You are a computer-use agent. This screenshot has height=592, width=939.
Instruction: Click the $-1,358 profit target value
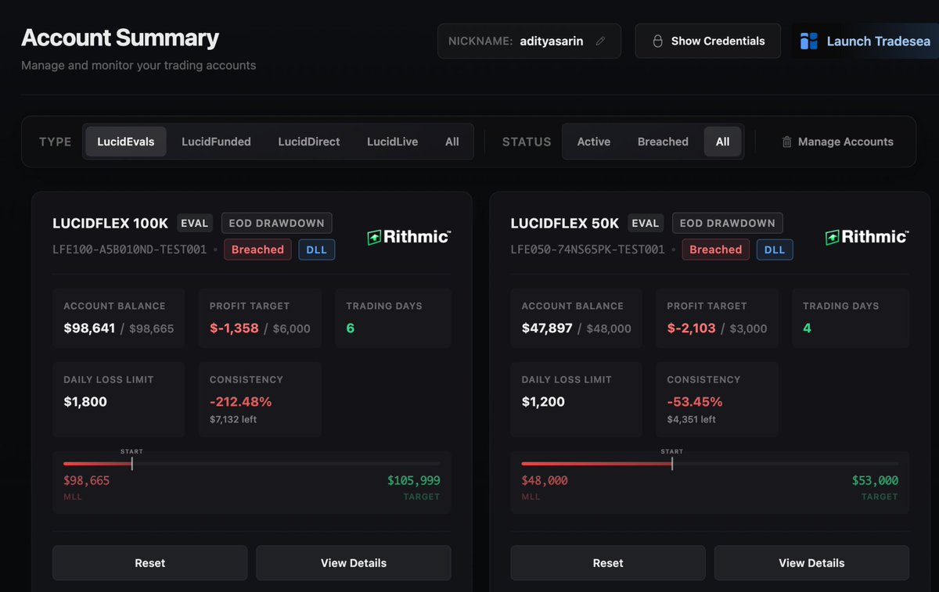pos(234,328)
